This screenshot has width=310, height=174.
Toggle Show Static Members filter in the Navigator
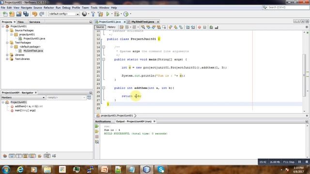[x=18, y=156]
